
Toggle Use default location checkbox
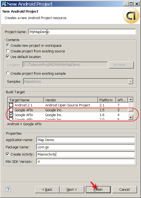pos(8,57)
